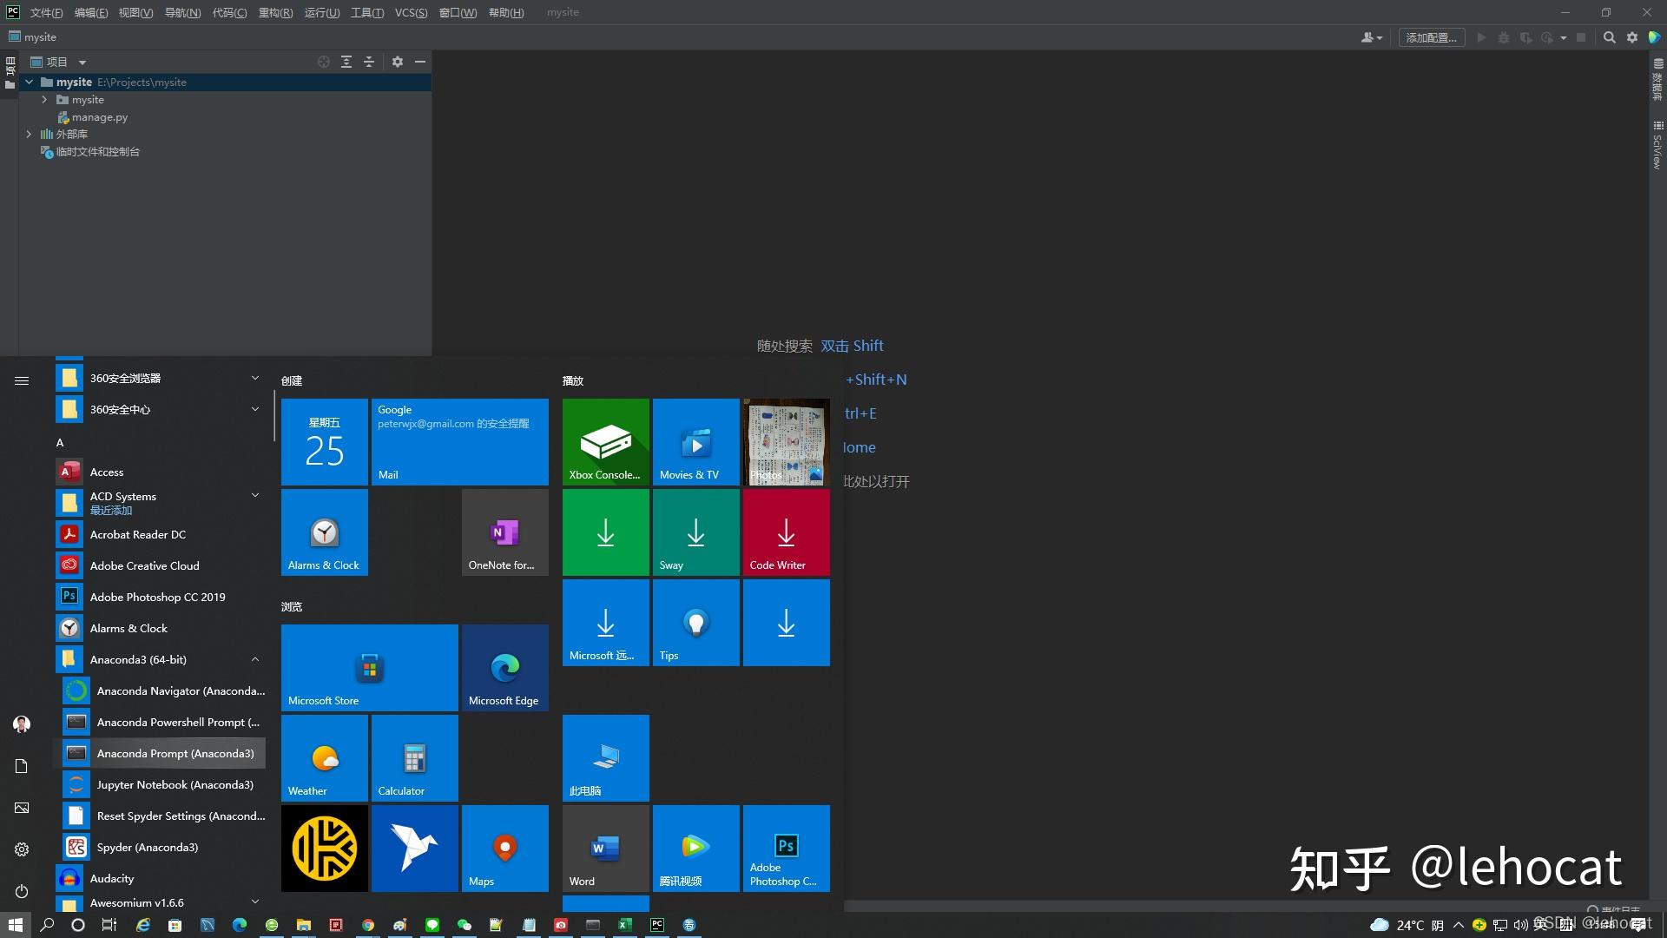Click the 添加配置 button
This screenshot has width=1667, height=938.
(1431, 37)
